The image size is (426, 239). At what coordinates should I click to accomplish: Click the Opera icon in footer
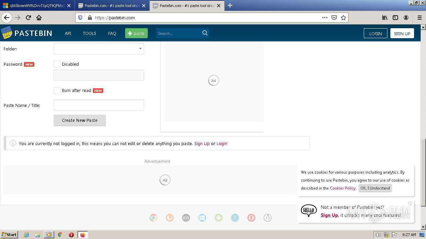(x=251, y=218)
